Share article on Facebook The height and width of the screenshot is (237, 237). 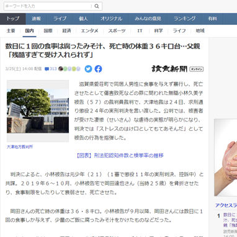98,69
